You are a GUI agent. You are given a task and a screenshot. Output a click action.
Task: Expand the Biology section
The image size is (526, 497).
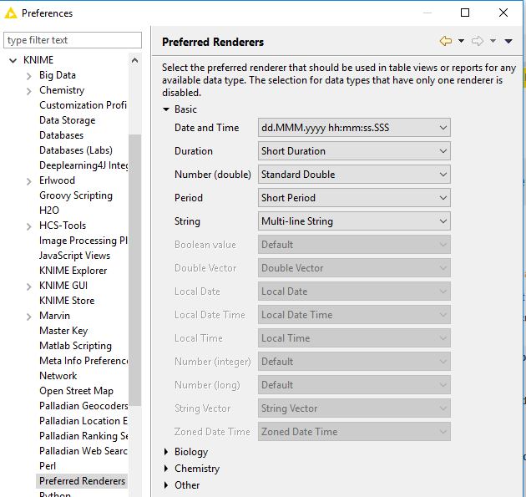pyautogui.click(x=166, y=452)
